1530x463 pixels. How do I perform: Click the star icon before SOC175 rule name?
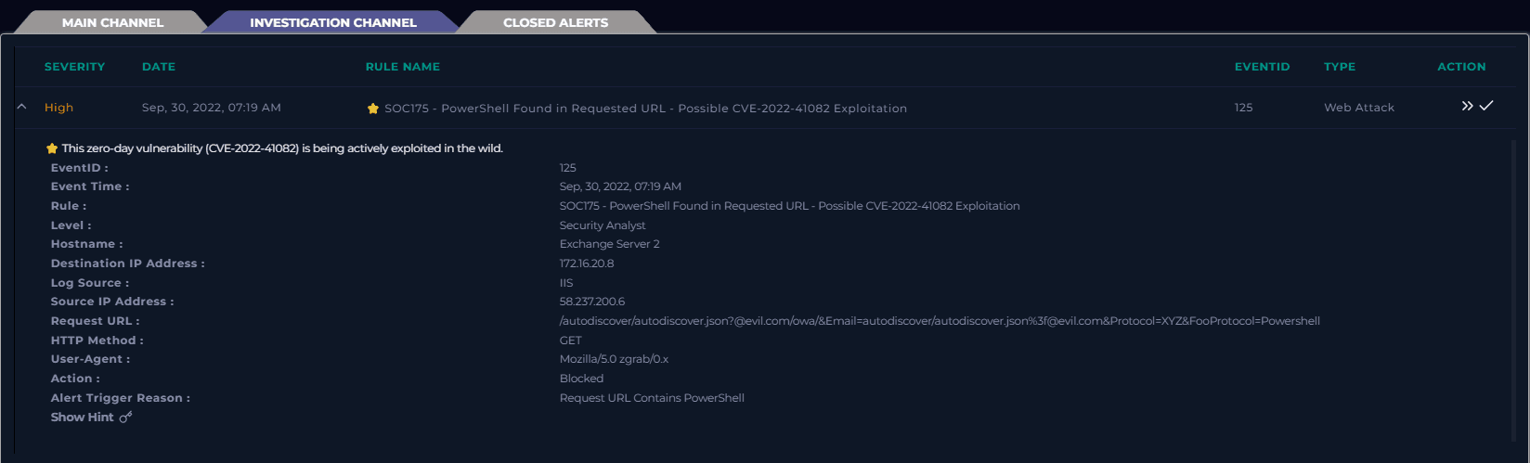coord(373,109)
